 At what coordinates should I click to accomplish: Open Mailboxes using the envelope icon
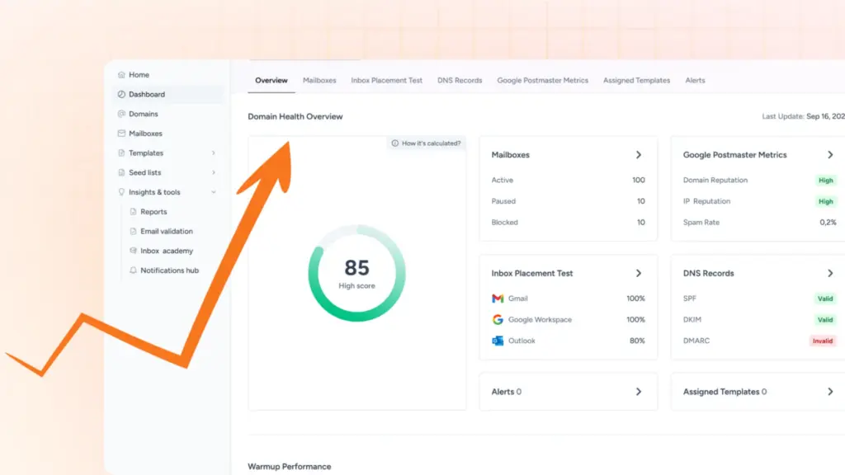click(x=121, y=134)
